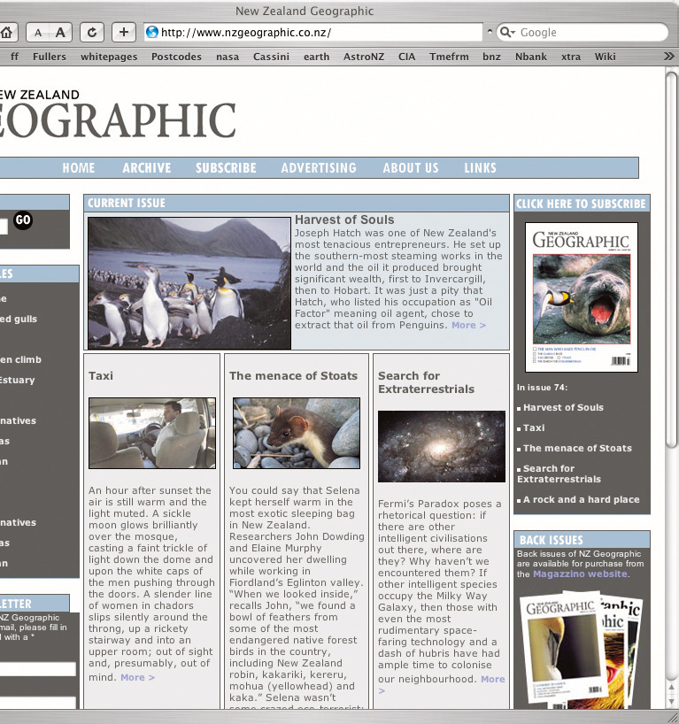Image resolution: width=679 pixels, height=724 pixels.
Task: Open 'The menace of Stoats' issue 74 link
Action: click(577, 448)
